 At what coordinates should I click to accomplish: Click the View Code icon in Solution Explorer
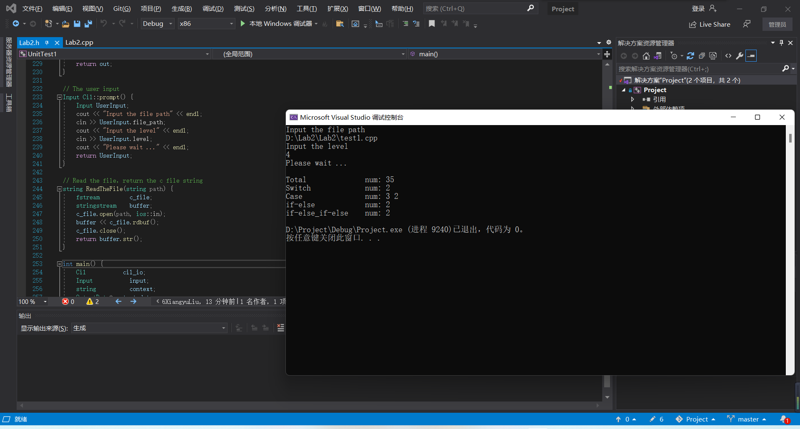[x=728, y=55]
